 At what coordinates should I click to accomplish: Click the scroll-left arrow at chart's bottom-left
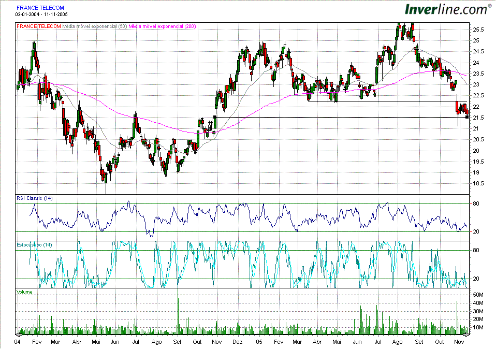(19, 332)
